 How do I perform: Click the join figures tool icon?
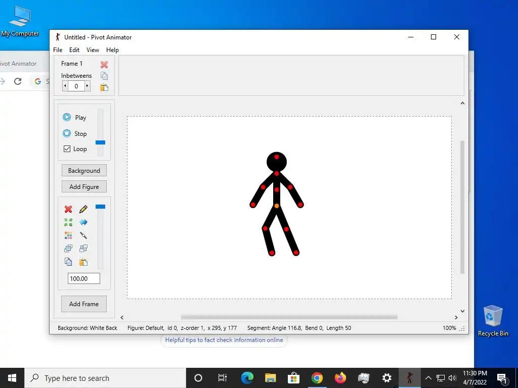(x=83, y=235)
